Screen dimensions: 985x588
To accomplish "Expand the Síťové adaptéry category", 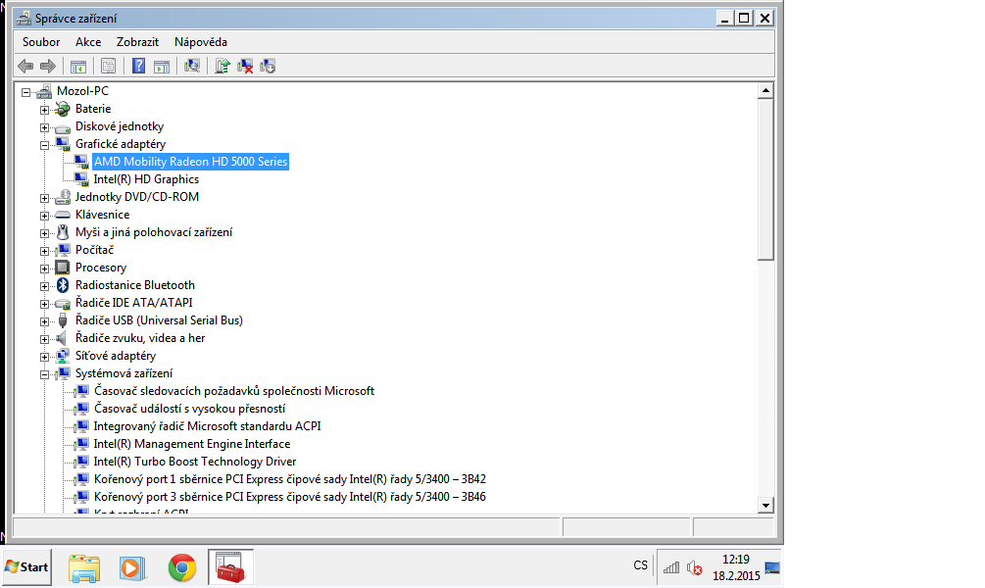I will (x=45, y=357).
